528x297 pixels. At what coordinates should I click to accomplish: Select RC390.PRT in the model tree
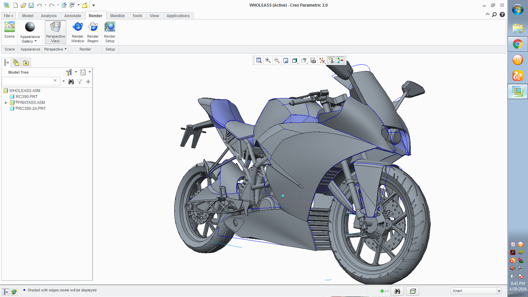pyautogui.click(x=27, y=97)
